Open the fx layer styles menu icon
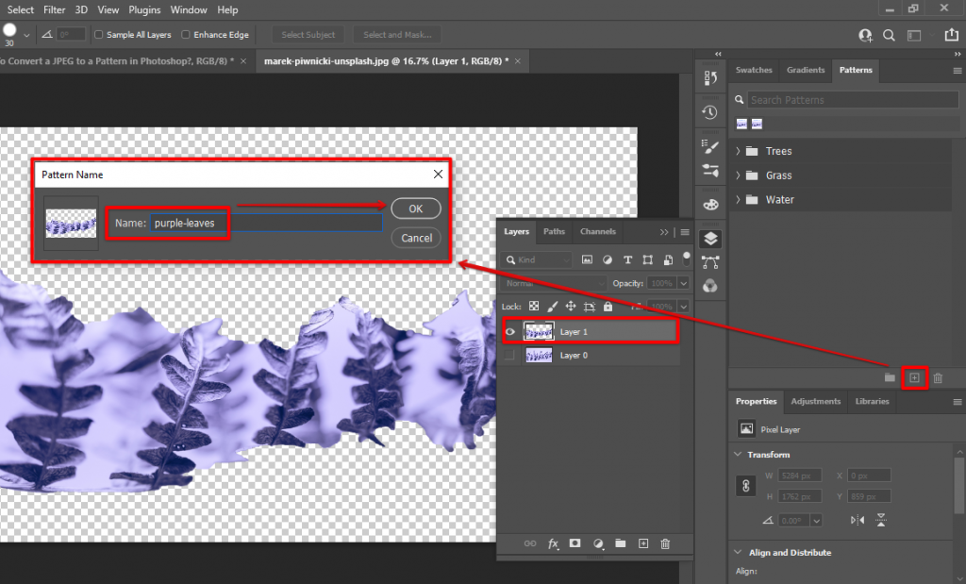This screenshot has height=584, width=966. coord(553,543)
